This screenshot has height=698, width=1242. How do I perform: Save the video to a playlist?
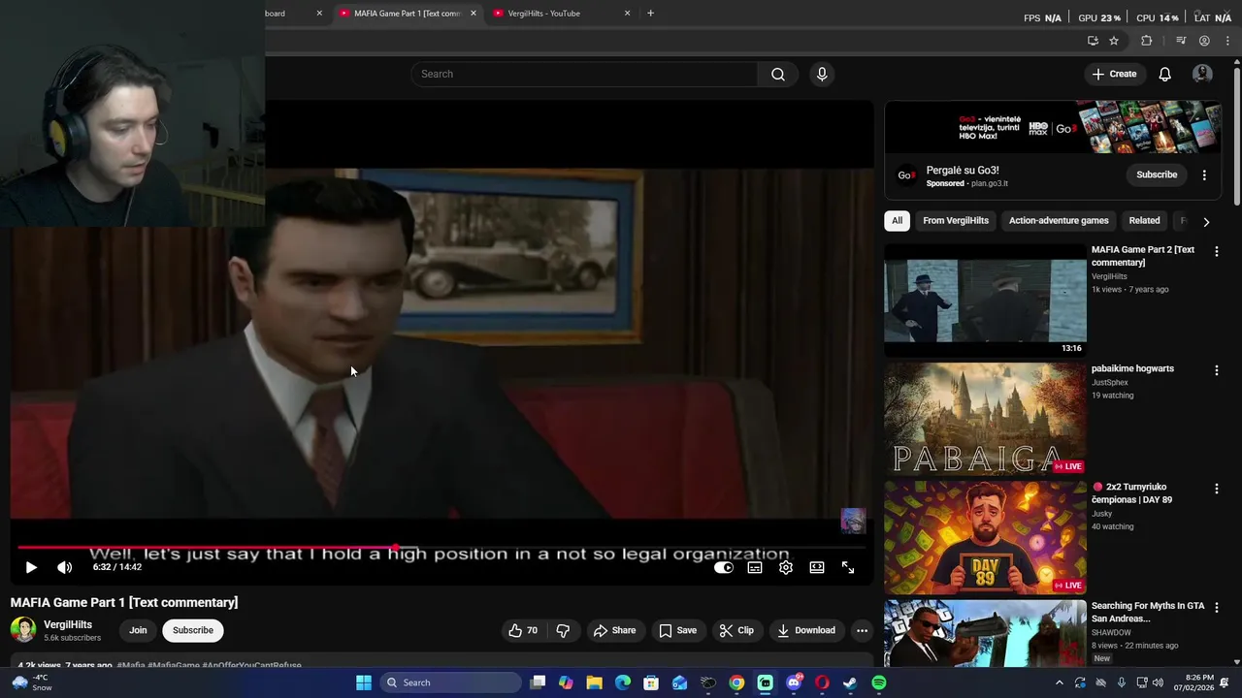point(677,630)
